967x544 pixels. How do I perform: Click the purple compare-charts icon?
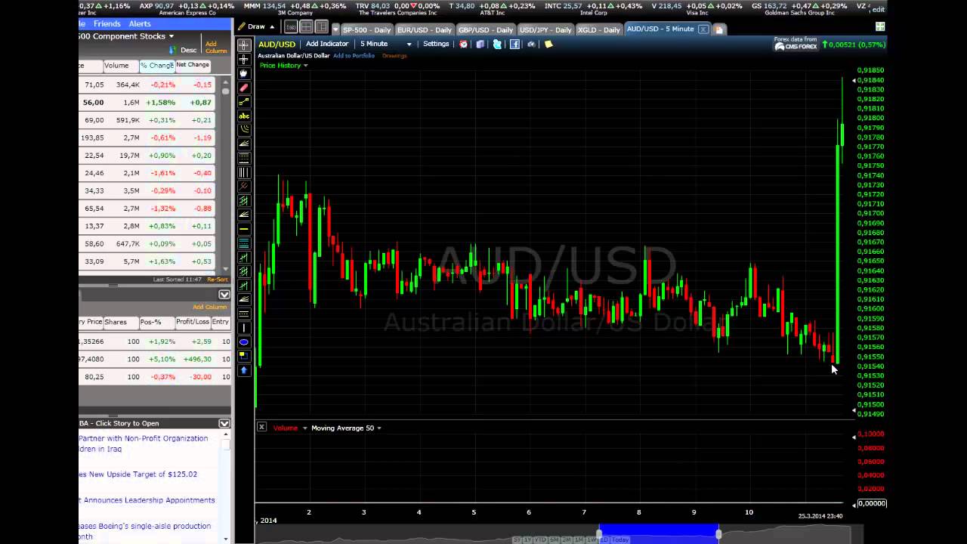click(480, 44)
